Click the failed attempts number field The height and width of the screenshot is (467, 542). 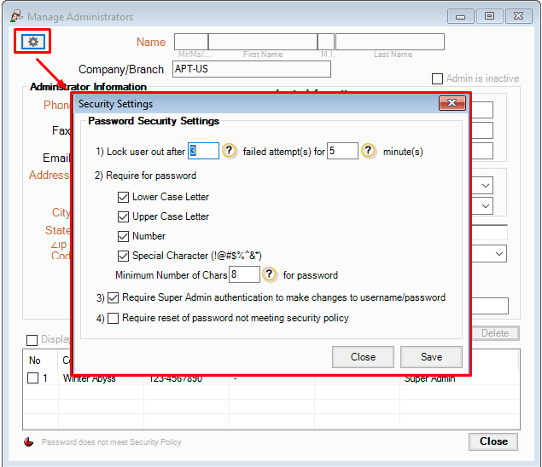[204, 151]
